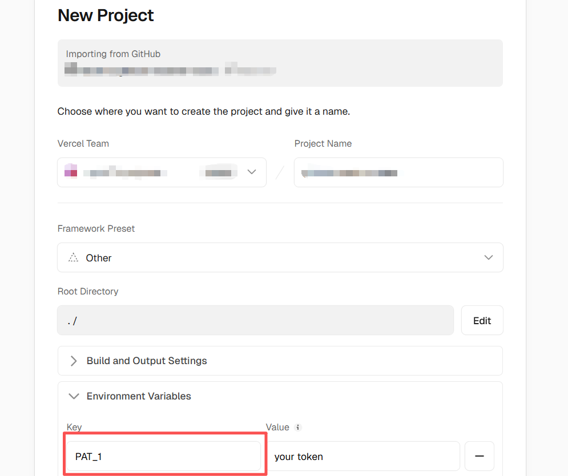This screenshot has width=568, height=476.
Task: Click the blurred GitHub repository name
Action: pyautogui.click(x=170, y=71)
